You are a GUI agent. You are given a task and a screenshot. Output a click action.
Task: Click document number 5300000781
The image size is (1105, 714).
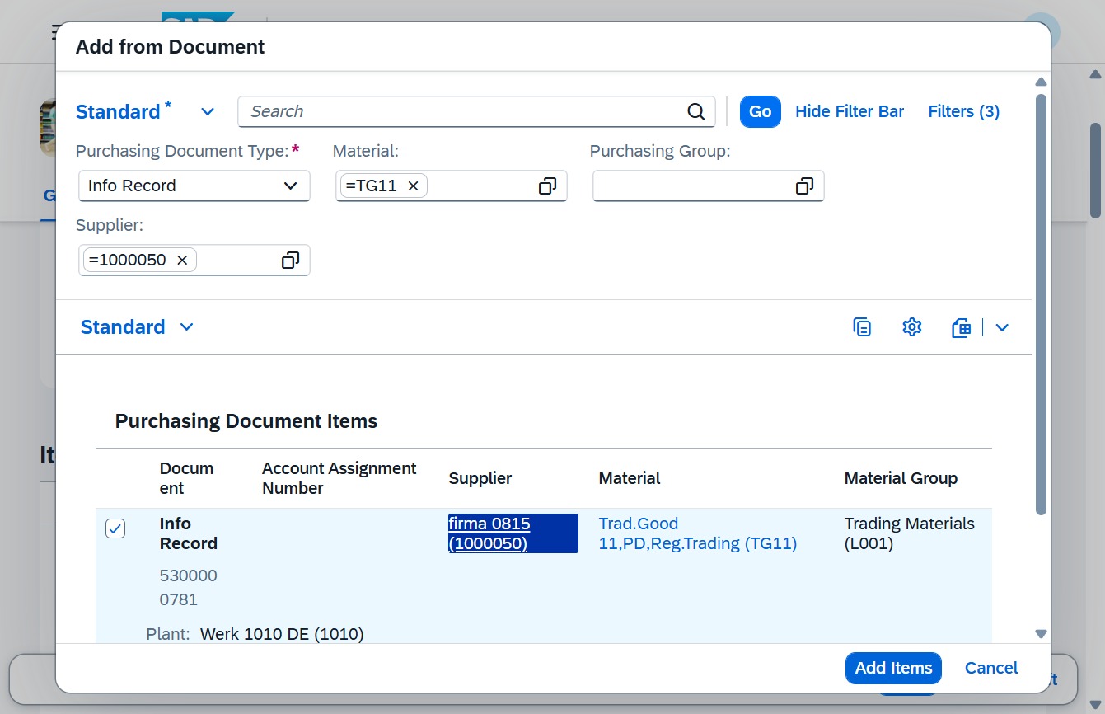(189, 587)
